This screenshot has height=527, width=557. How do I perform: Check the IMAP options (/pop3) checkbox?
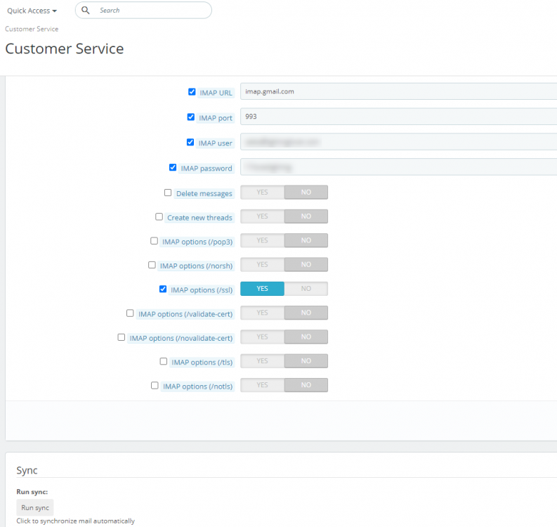[154, 241]
